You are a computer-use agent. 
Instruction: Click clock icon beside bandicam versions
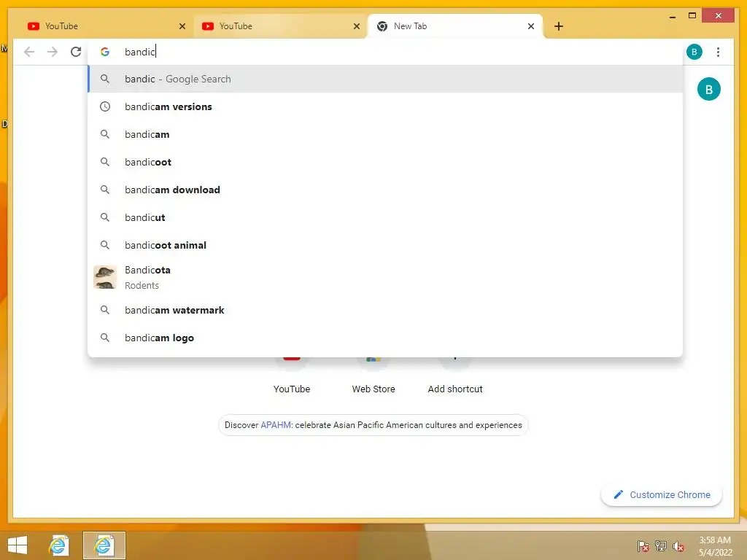tap(105, 106)
